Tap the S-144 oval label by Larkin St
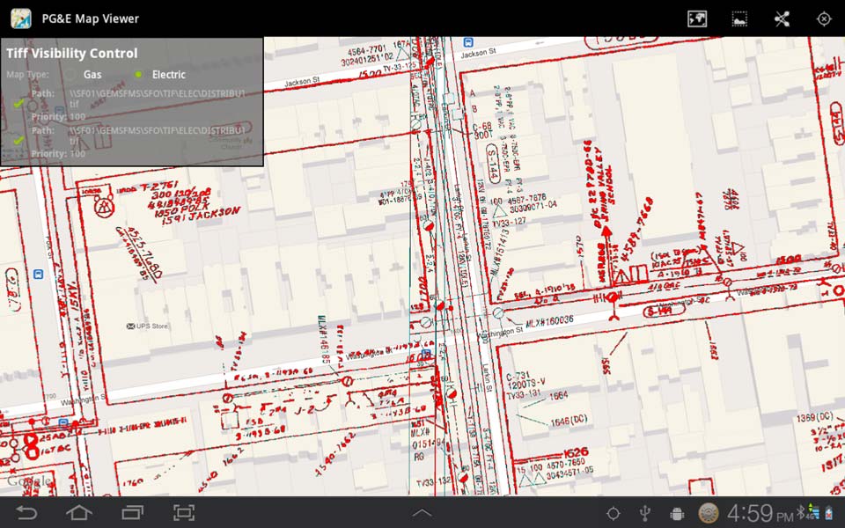Viewport: 845px width, 528px height. click(x=494, y=164)
